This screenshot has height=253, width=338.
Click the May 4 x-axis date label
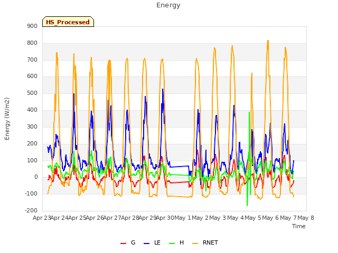[236, 218]
